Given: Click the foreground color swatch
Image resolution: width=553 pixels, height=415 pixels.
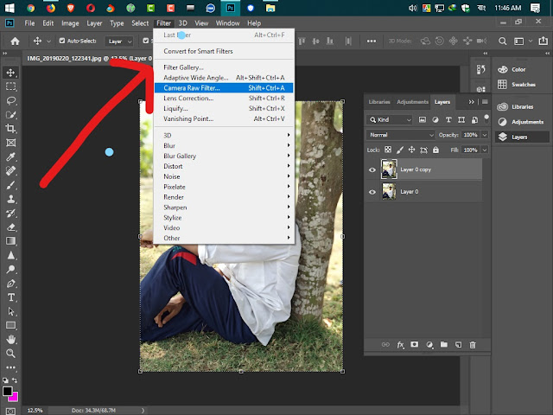Looking at the screenshot, I should pyautogui.click(x=8, y=391).
